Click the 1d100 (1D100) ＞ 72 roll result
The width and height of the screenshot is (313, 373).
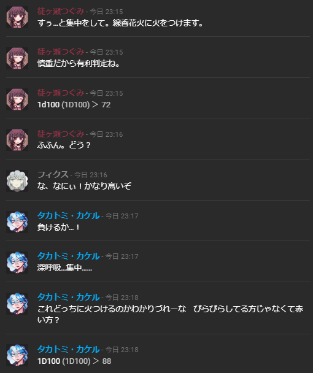tap(74, 105)
